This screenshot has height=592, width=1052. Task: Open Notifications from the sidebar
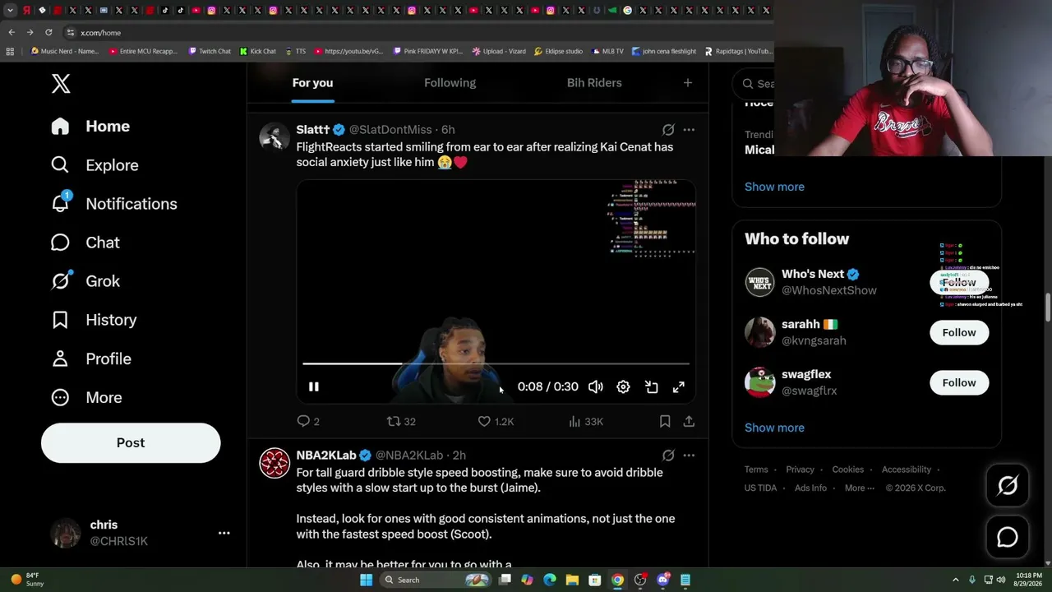click(x=113, y=203)
